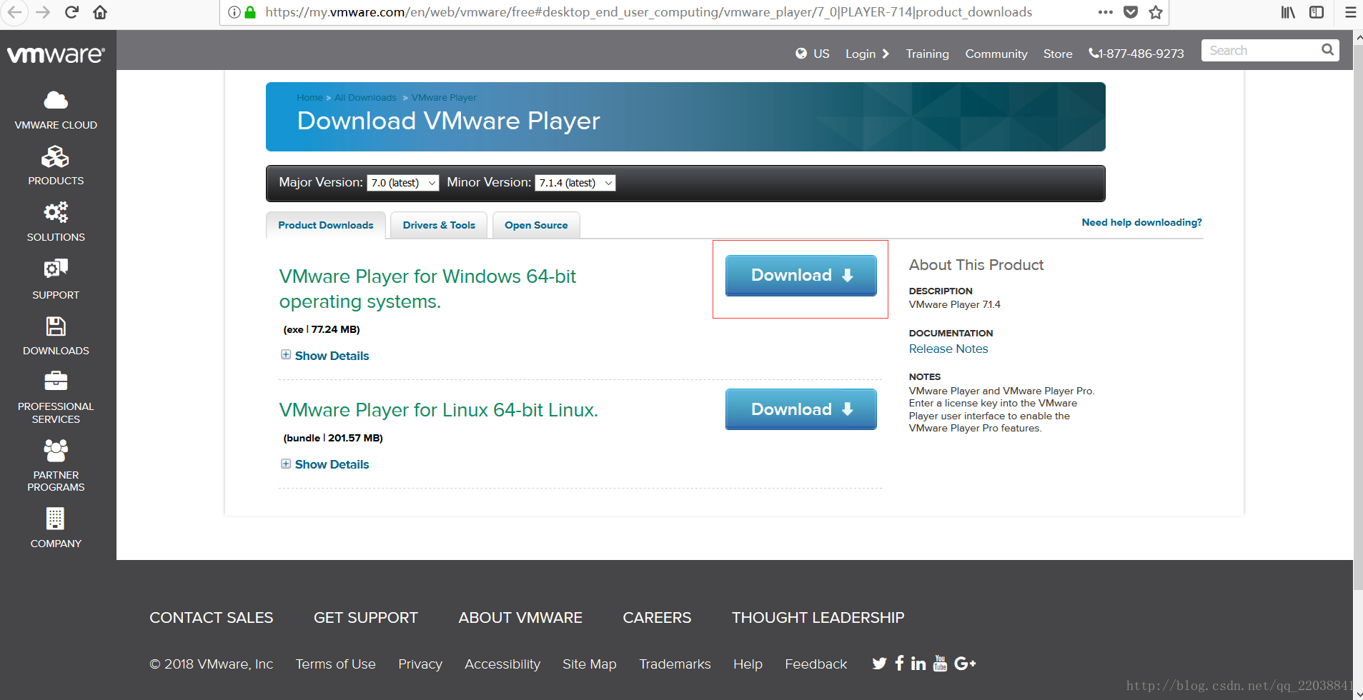Go to Home breadcrumb
This screenshot has width=1363, height=700.
pos(309,98)
